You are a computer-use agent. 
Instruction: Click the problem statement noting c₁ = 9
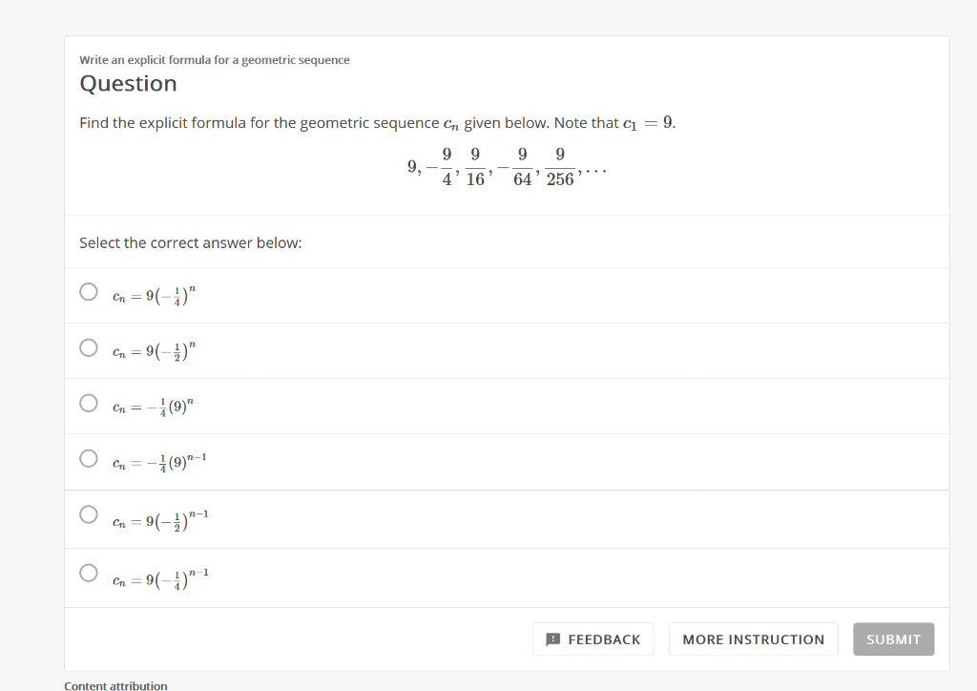click(x=377, y=122)
